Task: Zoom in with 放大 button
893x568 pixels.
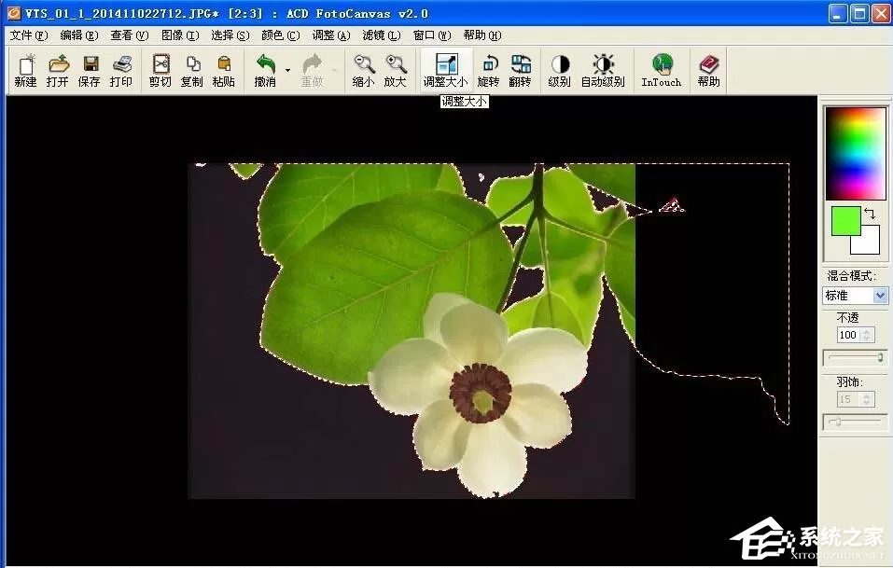Action: point(396,71)
